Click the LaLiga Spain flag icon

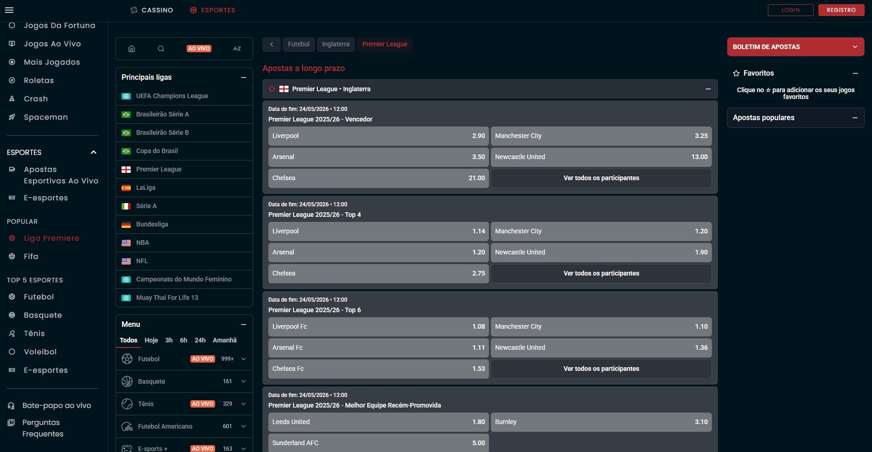click(x=126, y=188)
